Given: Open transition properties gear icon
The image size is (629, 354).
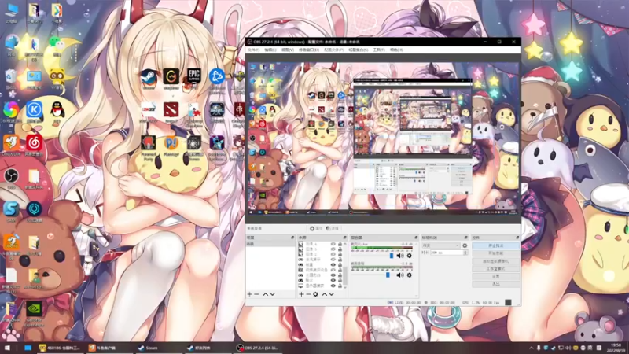Looking at the screenshot, I should [465, 245].
